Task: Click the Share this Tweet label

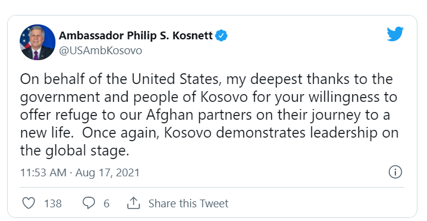Action: click(x=188, y=204)
